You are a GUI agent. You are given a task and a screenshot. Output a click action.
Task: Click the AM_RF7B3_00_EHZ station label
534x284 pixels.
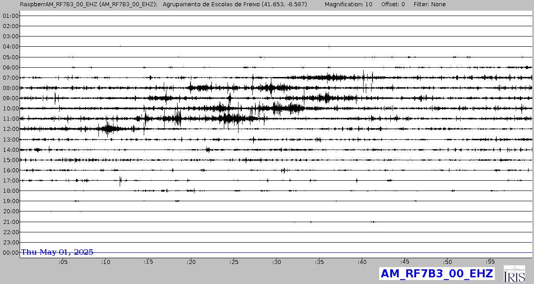(x=437, y=273)
